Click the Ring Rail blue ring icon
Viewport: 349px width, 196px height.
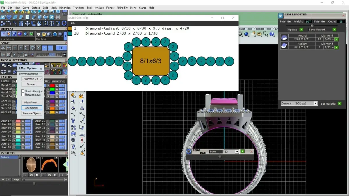[x=188, y=151]
